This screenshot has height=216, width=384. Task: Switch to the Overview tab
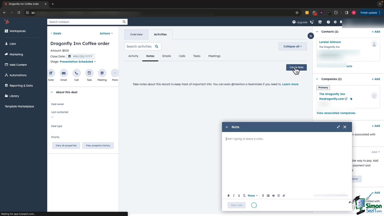tap(136, 34)
